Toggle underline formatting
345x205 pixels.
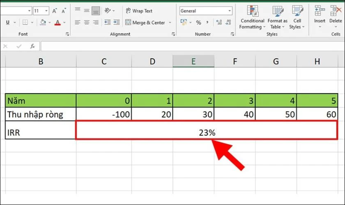coord(8,23)
